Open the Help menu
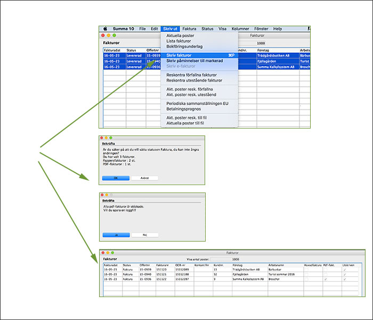373x320 pixels. 278,29
